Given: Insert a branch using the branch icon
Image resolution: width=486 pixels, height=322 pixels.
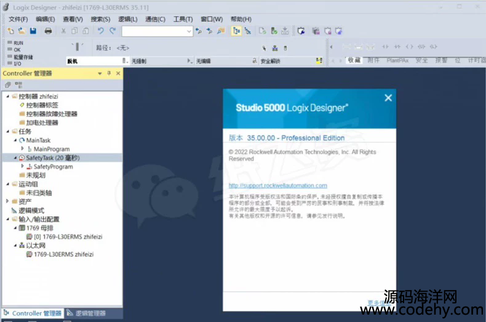Looking at the screenshot, I should pyautogui.click(x=359, y=47).
